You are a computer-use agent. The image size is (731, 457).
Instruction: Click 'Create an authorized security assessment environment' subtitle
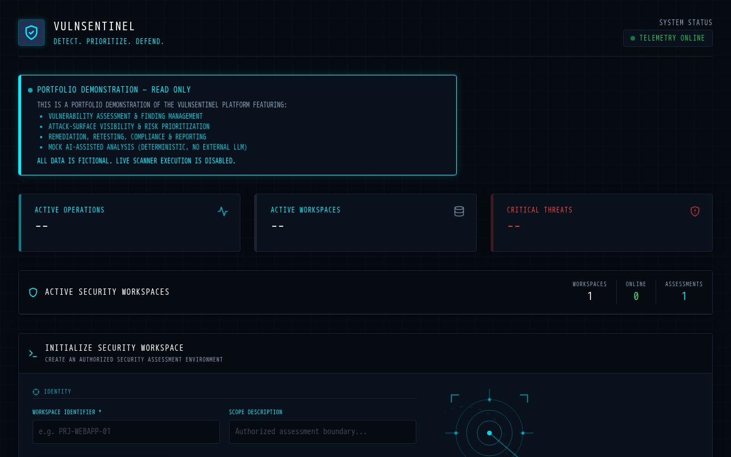[x=134, y=360]
